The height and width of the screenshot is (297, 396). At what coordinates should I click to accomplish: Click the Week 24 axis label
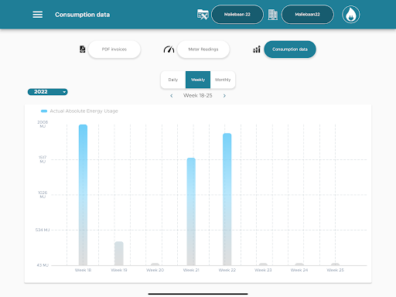(x=299, y=270)
